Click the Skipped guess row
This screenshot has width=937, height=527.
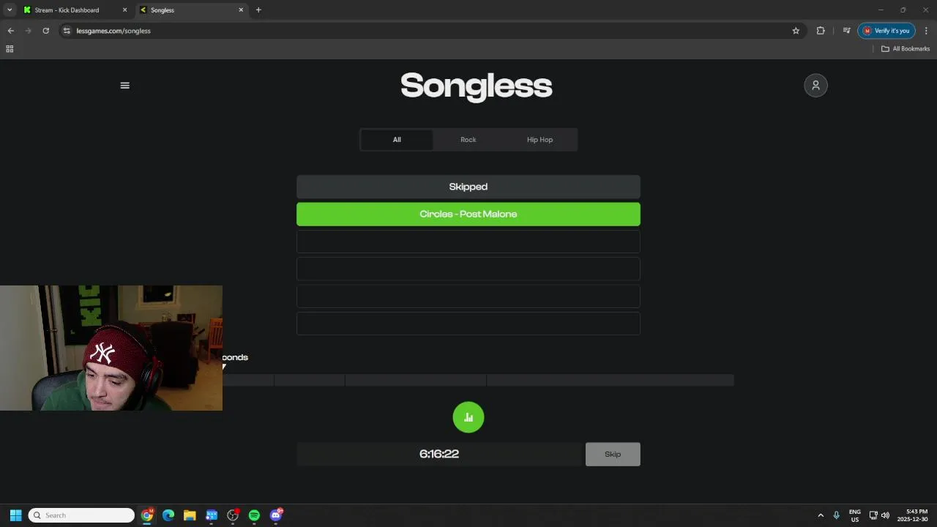pyautogui.click(x=468, y=187)
